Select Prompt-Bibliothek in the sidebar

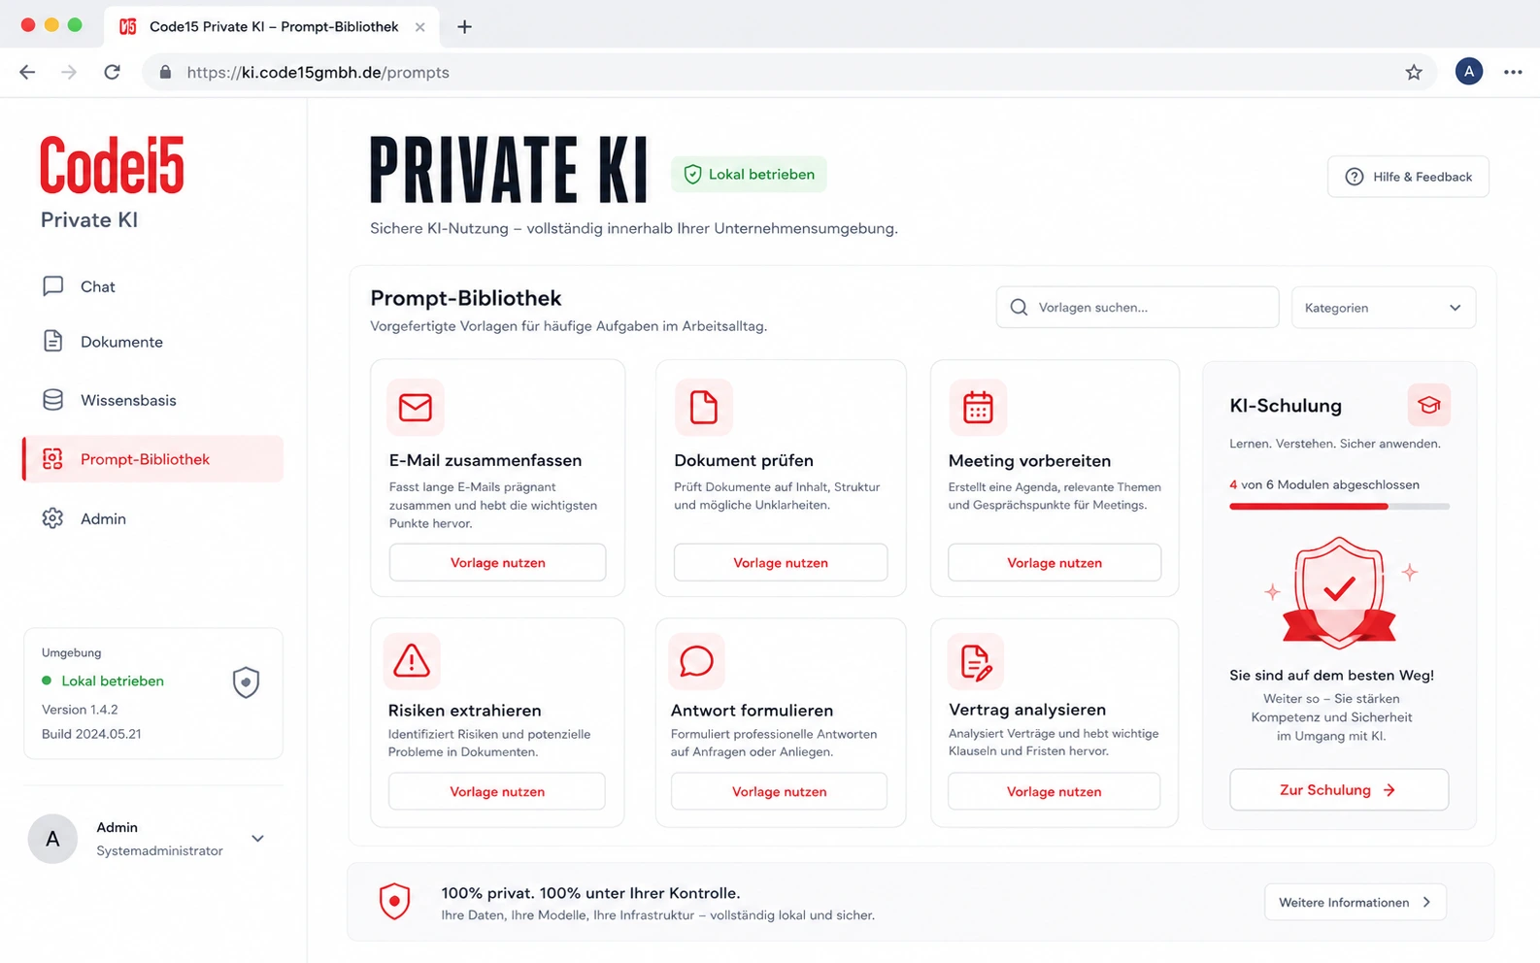152,459
